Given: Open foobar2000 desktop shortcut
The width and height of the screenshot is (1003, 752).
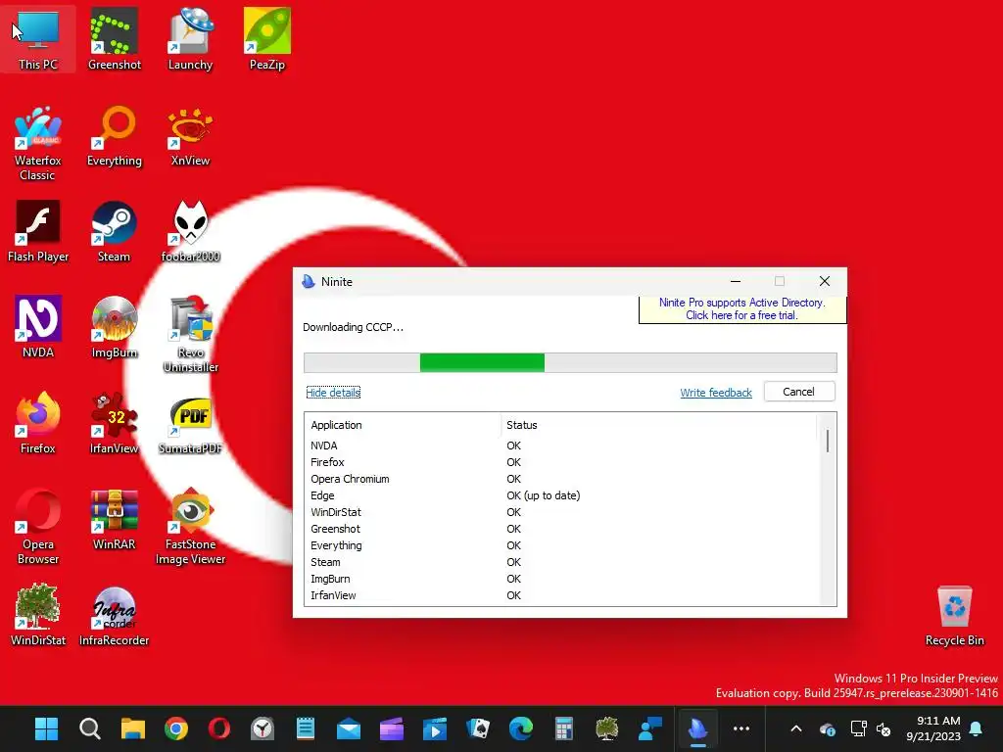Looking at the screenshot, I should tap(190, 232).
